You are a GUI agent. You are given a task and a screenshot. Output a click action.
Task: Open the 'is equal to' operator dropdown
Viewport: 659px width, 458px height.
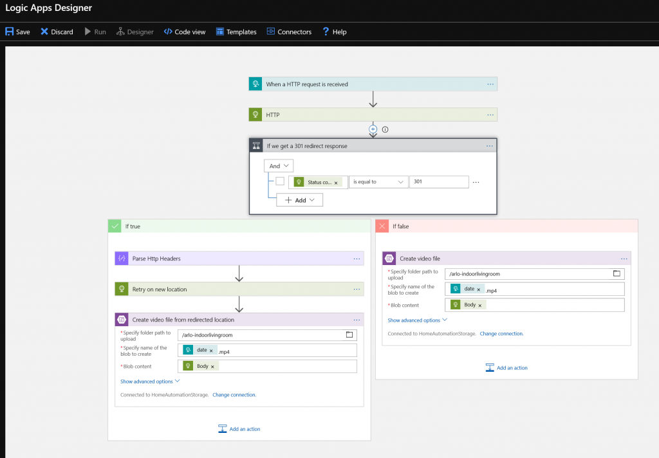378,182
